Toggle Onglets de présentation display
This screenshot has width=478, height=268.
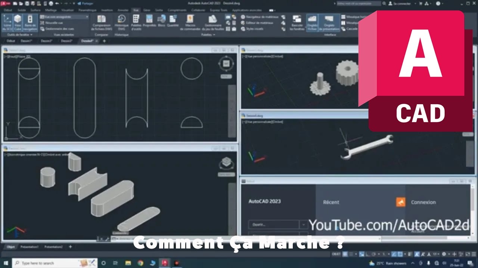[329, 23]
